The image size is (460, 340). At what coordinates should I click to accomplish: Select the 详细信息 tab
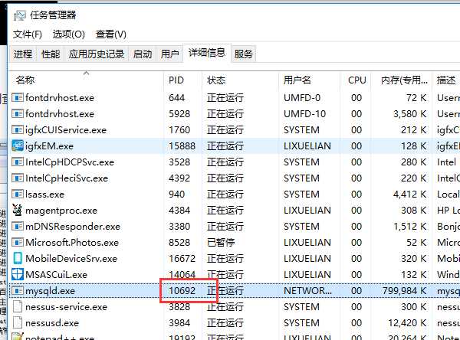pos(207,53)
